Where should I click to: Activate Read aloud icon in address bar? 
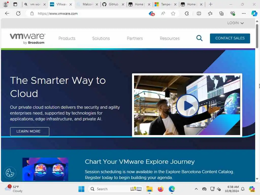click(163, 13)
